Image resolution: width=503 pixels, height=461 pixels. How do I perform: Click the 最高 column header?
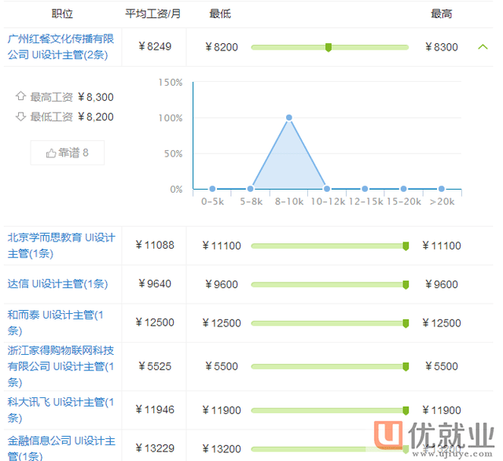[442, 14]
